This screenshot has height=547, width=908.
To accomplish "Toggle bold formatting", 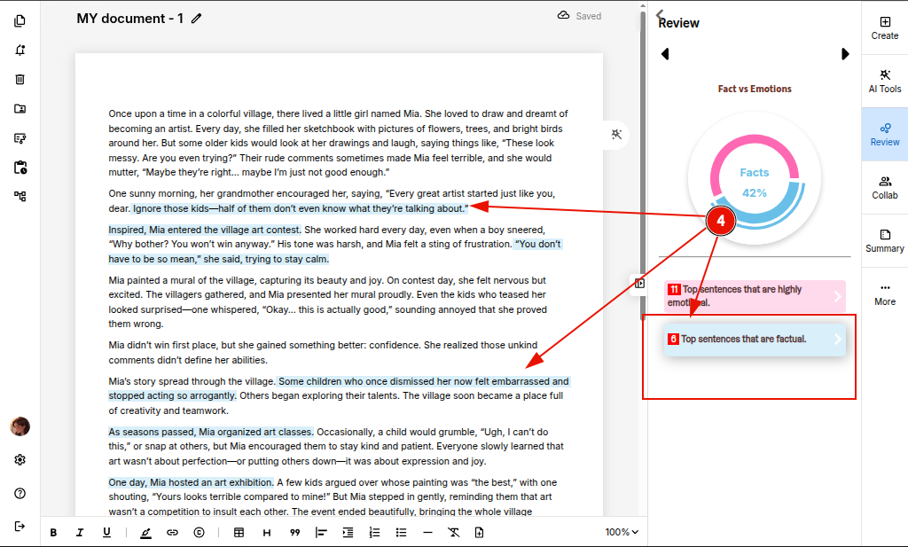I will [53, 532].
